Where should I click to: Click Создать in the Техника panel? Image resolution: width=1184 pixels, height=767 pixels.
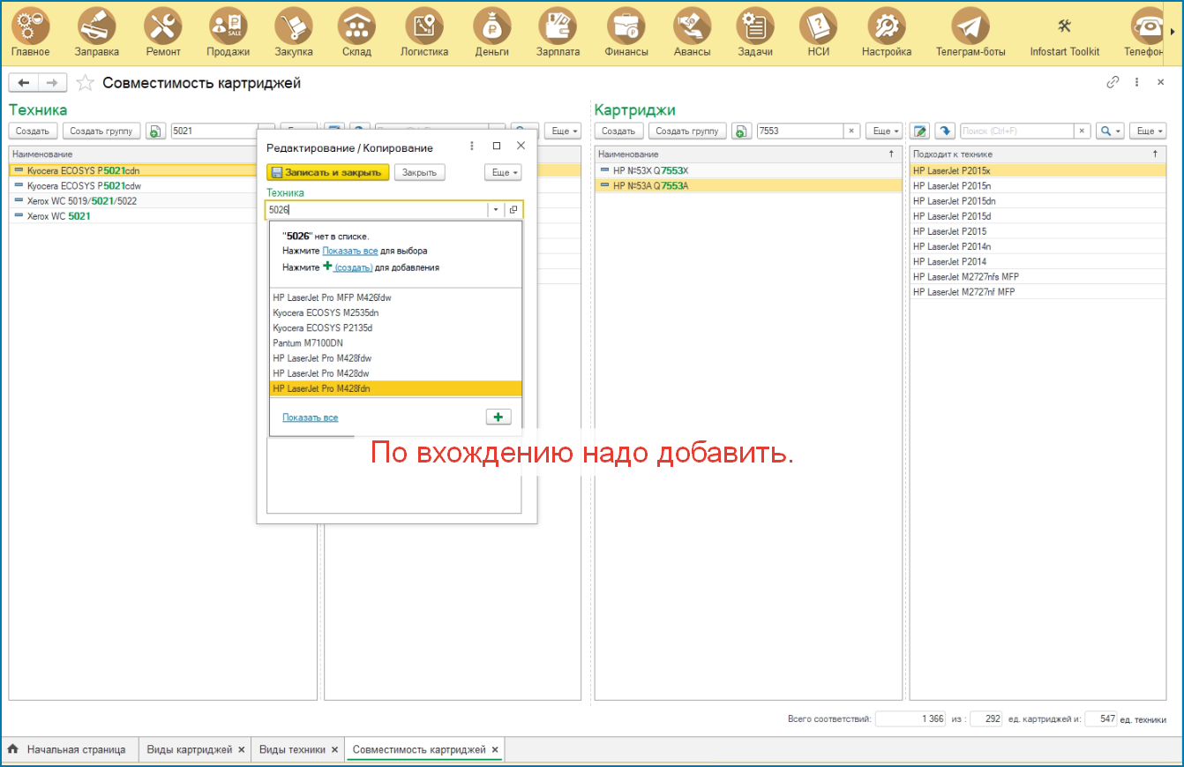[x=34, y=131]
